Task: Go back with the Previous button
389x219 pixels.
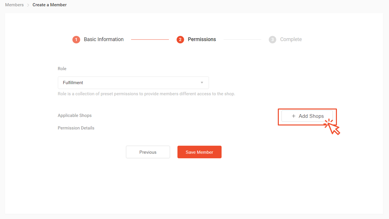Action: [x=148, y=152]
